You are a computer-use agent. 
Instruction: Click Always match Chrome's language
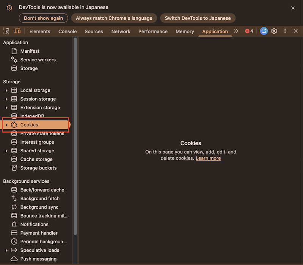(114, 18)
